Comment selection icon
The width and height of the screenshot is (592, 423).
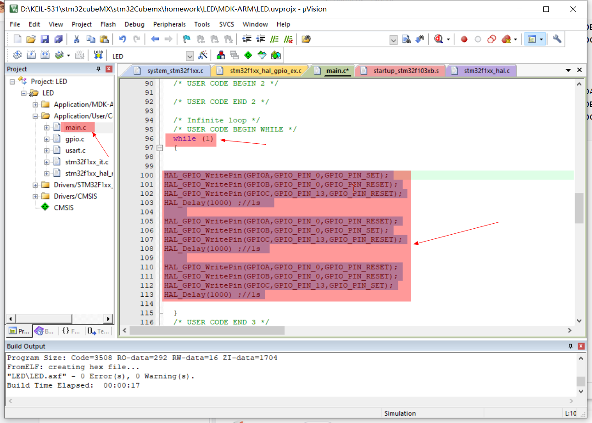coord(274,39)
